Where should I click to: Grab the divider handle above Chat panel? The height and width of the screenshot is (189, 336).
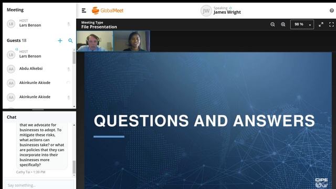pos(38,110)
